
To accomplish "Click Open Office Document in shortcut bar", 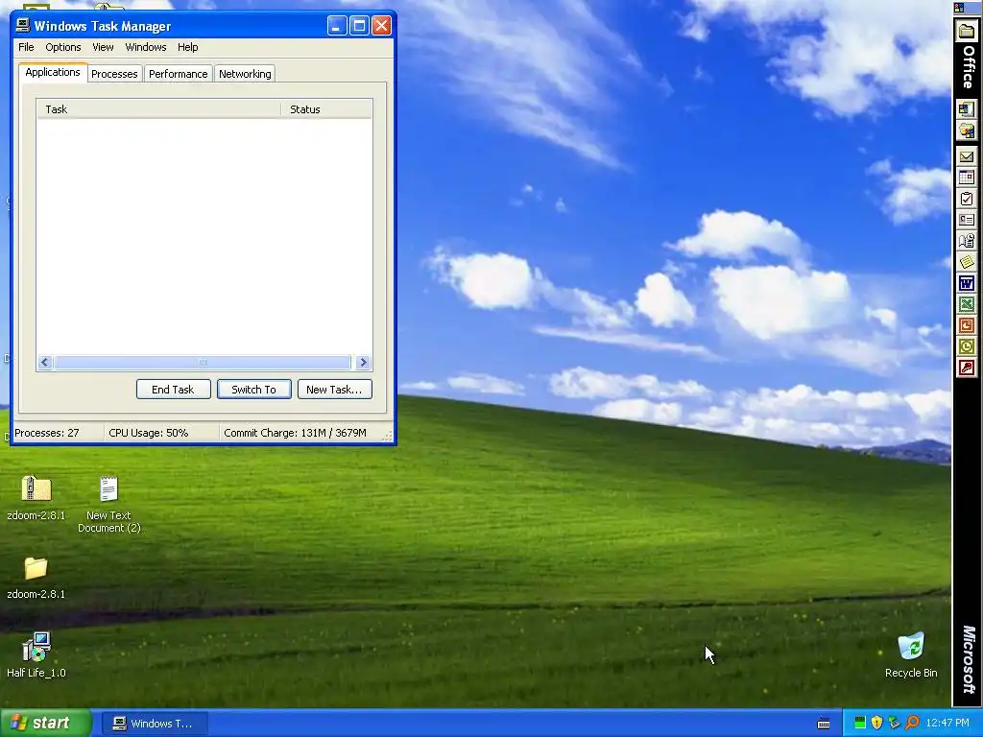I will coord(966,131).
